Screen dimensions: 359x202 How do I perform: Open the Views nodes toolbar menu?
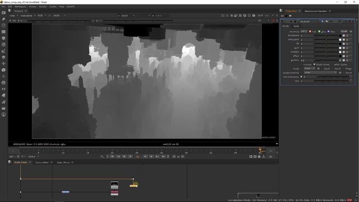tap(3, 89)
